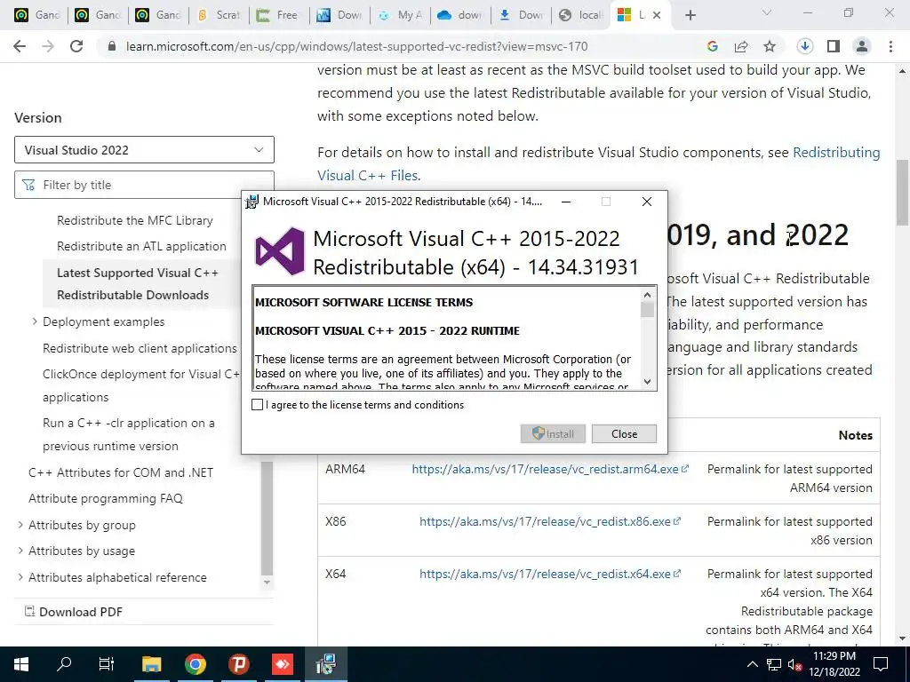Open Redistribute an ATL application
This screenshot has width=910, height=682.
click(141, 246)
